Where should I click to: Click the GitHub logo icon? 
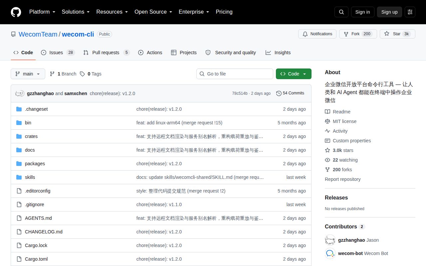pyautogui.click(x=16, y=12)
